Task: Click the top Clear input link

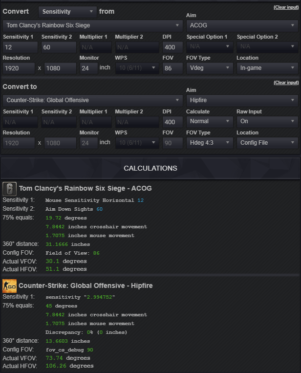Action: [286, 7]
